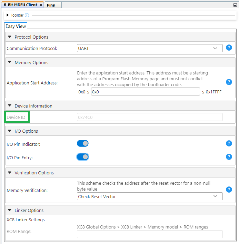Click the Toolbar info icon
The width and height of the screenshot is (239, 244).
(x=27, y=15)
